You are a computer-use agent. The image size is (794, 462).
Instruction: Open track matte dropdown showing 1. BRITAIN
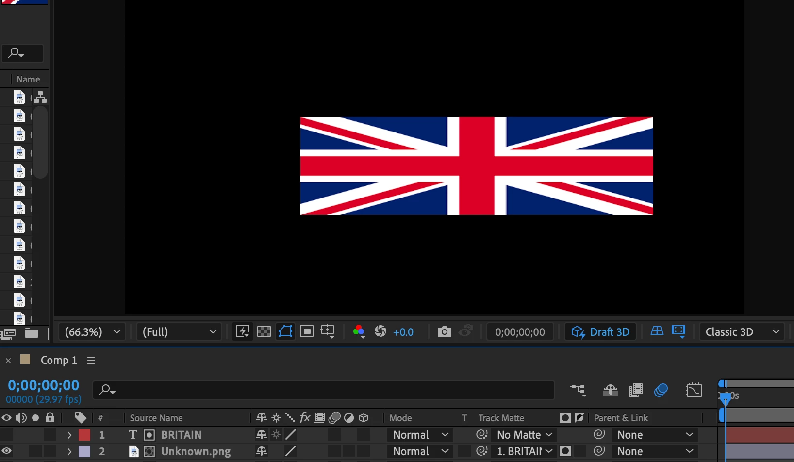(x=525, y=451)
